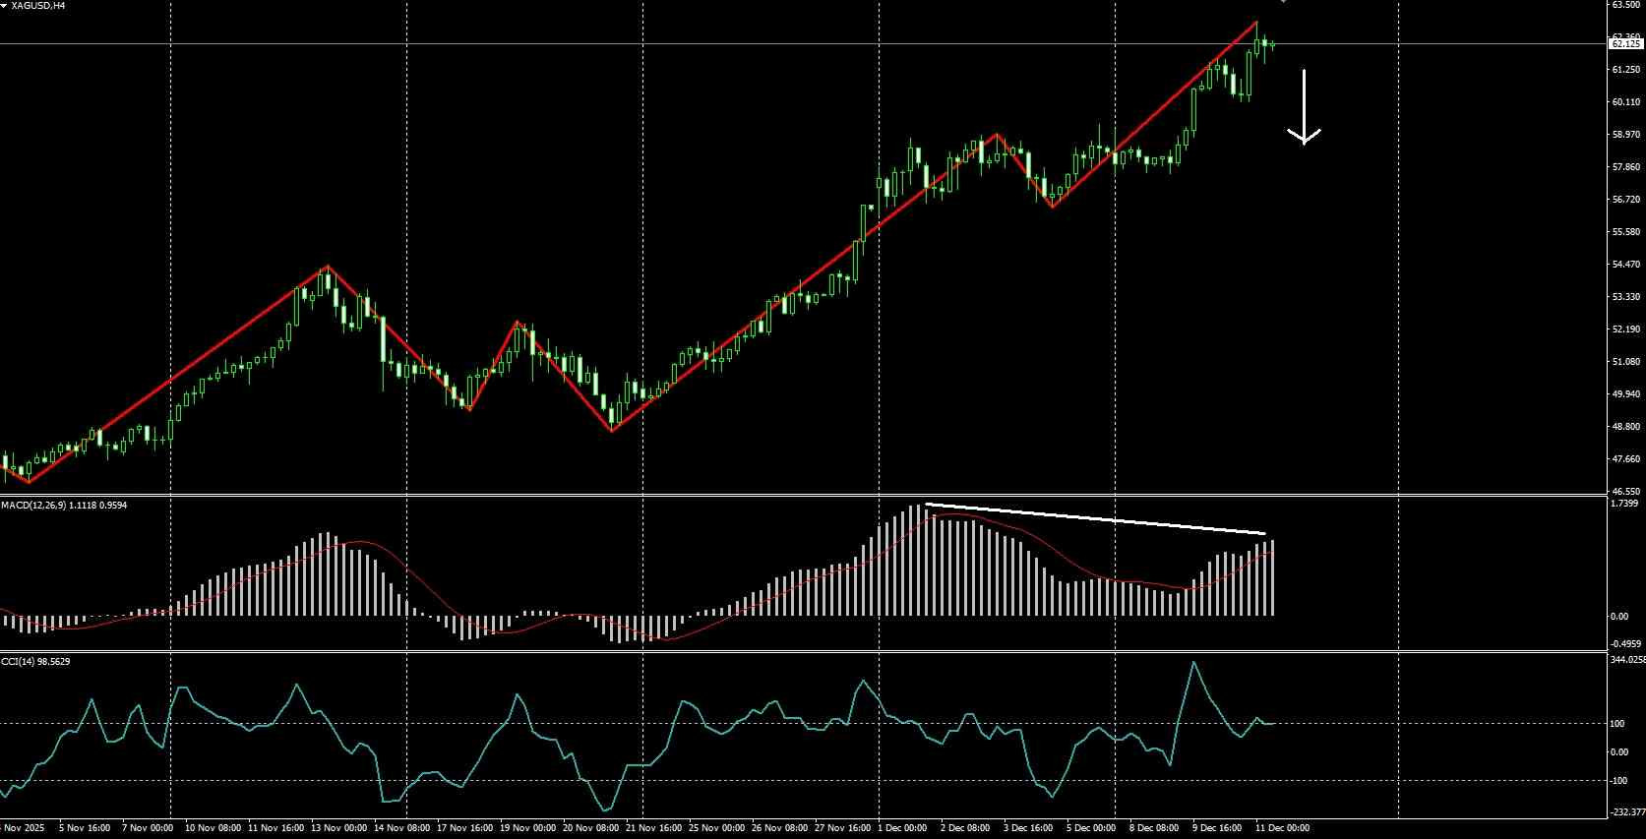
Task: Click the 54.470 price scale value
Action: point(1626,265)
